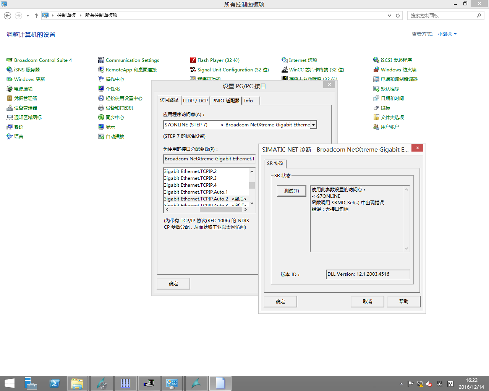Screen dimensions: 489x391
Task: Open Signal Unit Configuration icon
Action: (193, 70)
